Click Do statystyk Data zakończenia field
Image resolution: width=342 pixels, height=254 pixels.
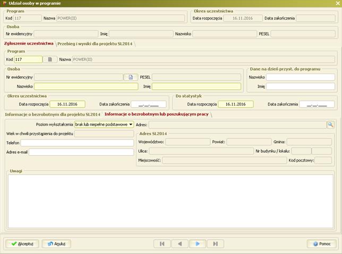click(x=317, y=104)
